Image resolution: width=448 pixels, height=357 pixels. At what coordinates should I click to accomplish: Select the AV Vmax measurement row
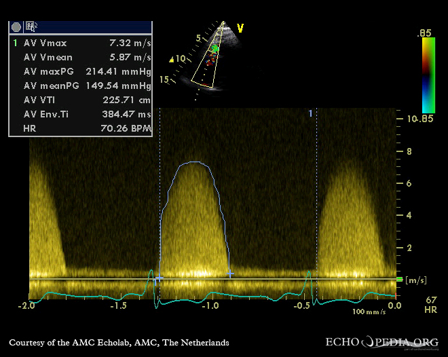point(80,42)
